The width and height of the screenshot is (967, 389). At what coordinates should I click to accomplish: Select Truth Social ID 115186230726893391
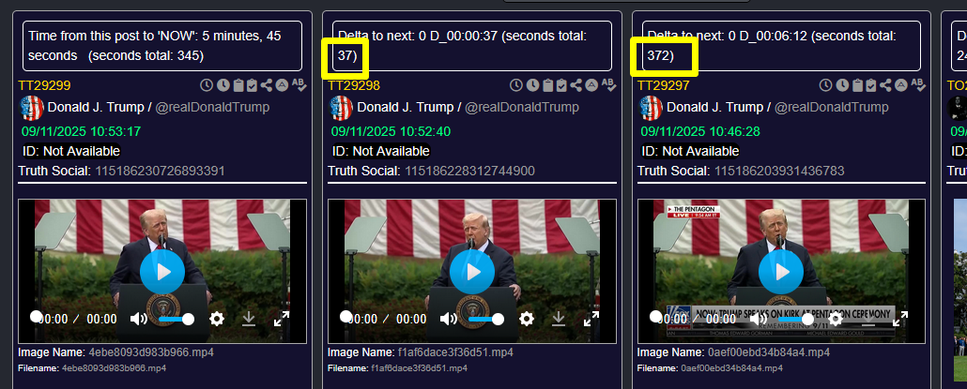tap(160, 171)
